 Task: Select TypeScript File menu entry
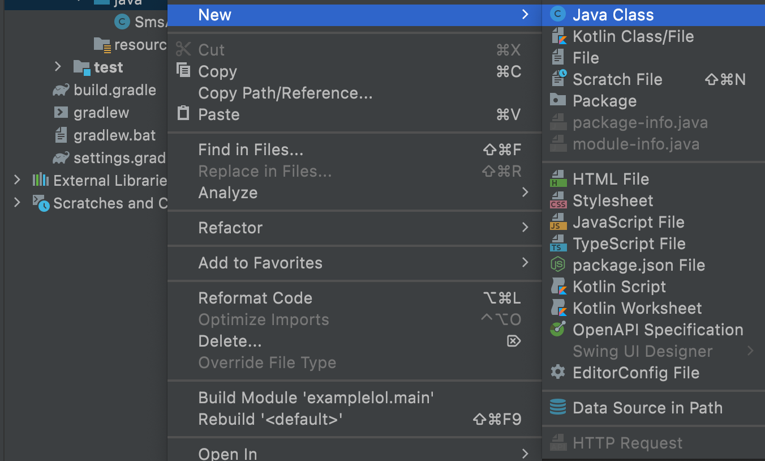pos(654,244)
